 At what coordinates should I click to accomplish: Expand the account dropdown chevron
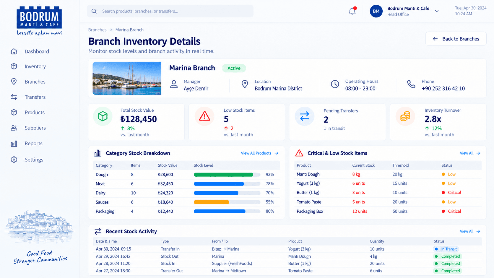(437, 11)
